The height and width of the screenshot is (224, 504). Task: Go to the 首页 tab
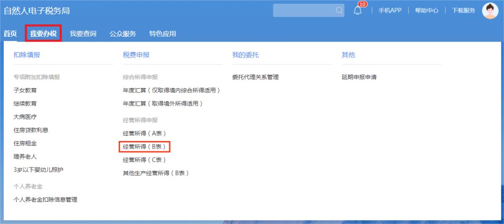[10, 34]
